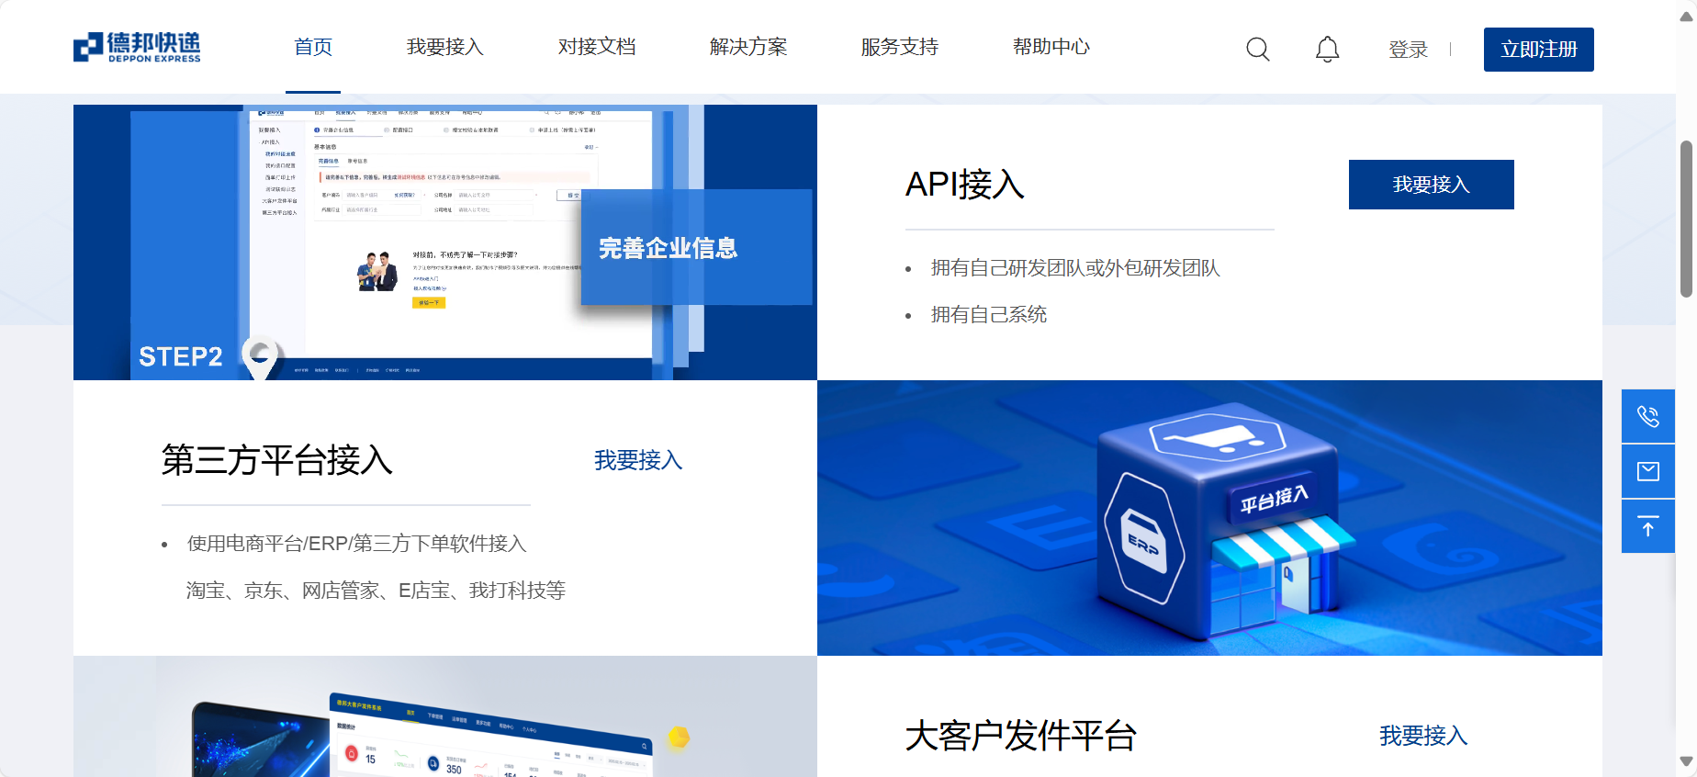
Task: Click the back-to-top arrow icon
Action: pyautogui.click(x=1648, y=526)
